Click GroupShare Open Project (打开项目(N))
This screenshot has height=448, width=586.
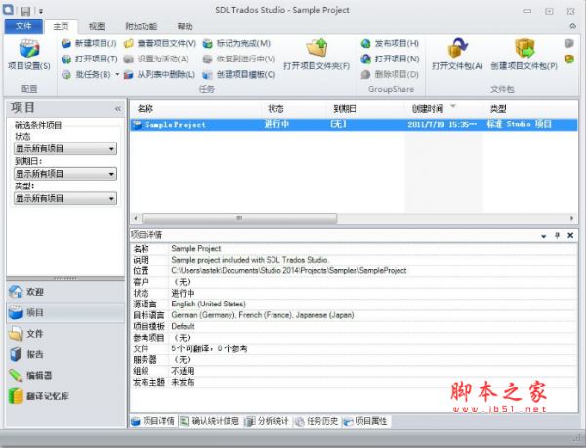point(390,59)
